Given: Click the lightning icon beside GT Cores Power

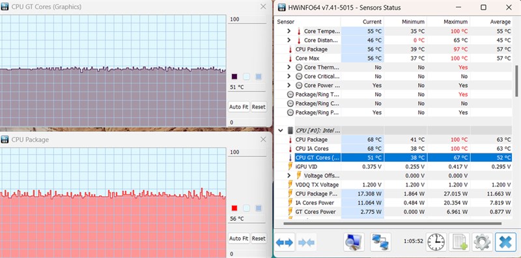Looking at the screenshot, I should pyautogui.click(x=290, y=212).
